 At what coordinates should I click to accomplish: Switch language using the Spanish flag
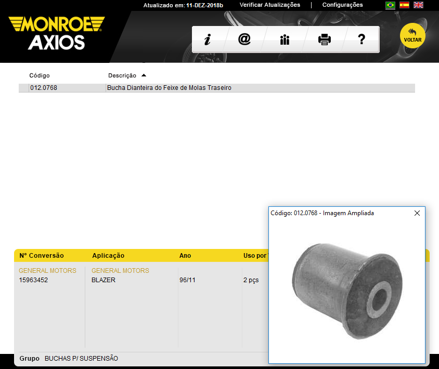click(404, 5)
